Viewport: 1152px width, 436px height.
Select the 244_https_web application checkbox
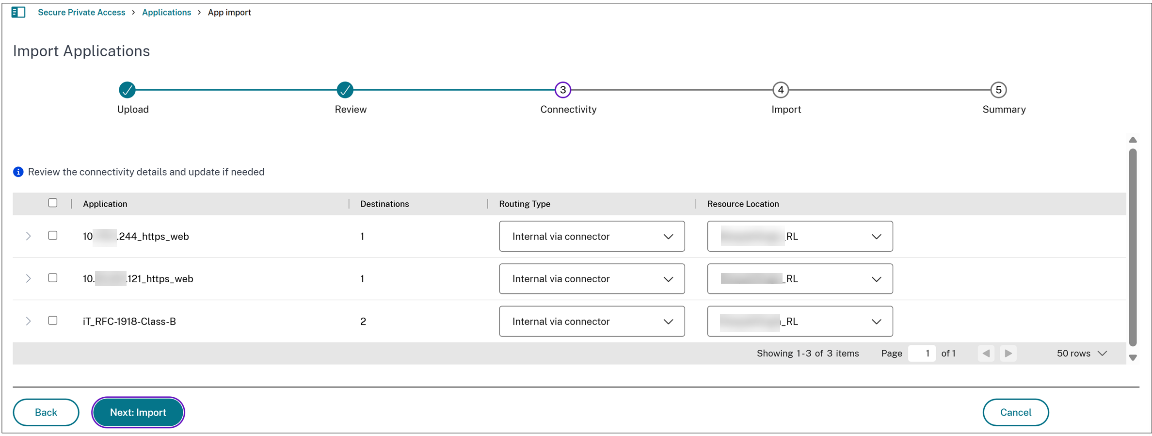point(53,236)
